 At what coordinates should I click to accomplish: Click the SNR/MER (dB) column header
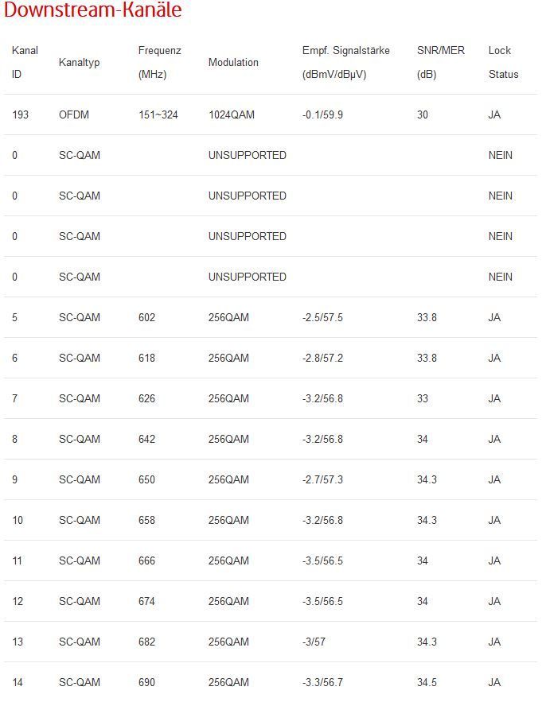(x=440, y=62)
